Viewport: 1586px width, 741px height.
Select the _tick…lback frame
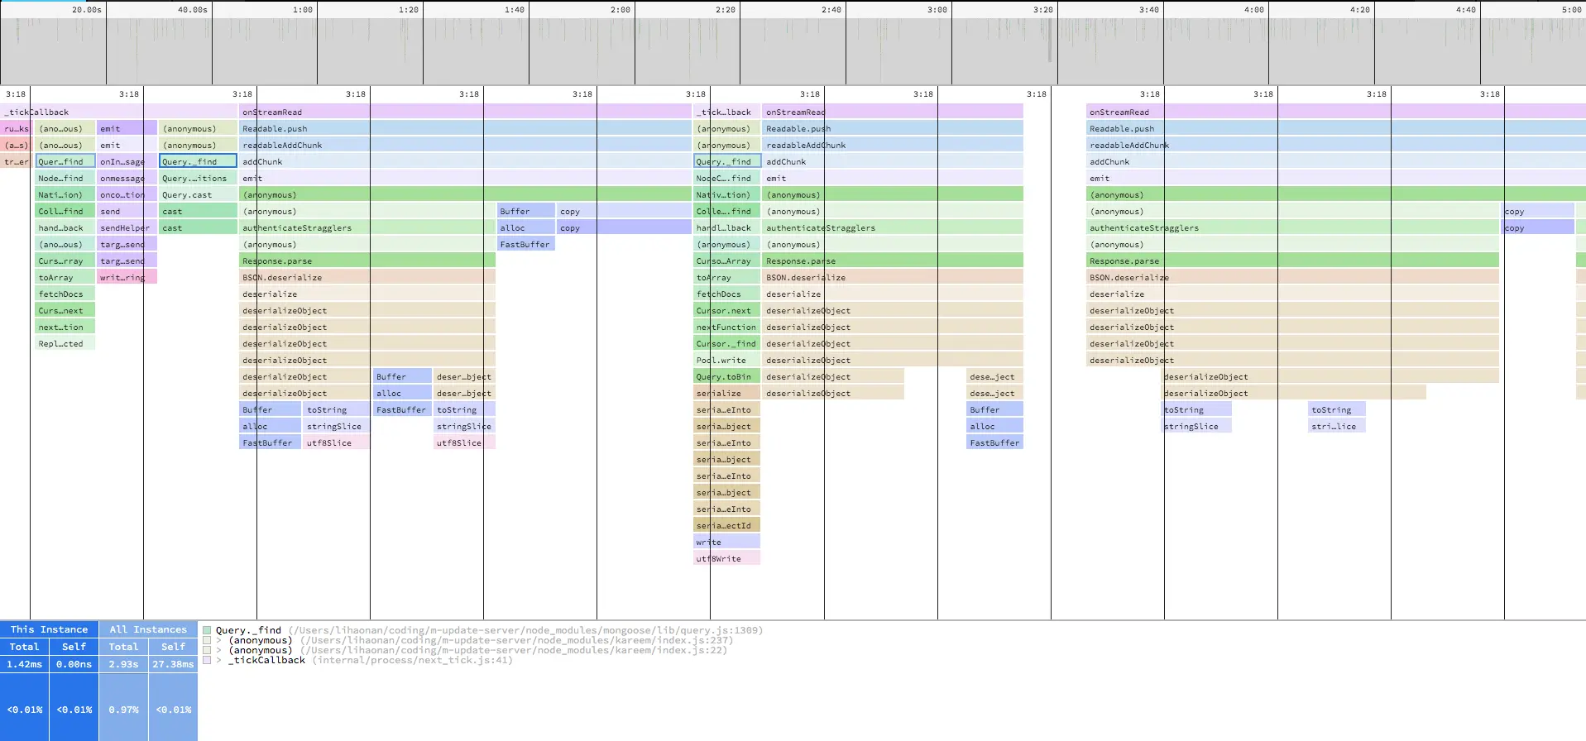(726, 112)
